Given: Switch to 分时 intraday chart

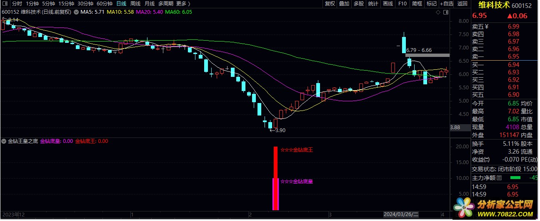Looking at the screenshot, I should point(17,4).
